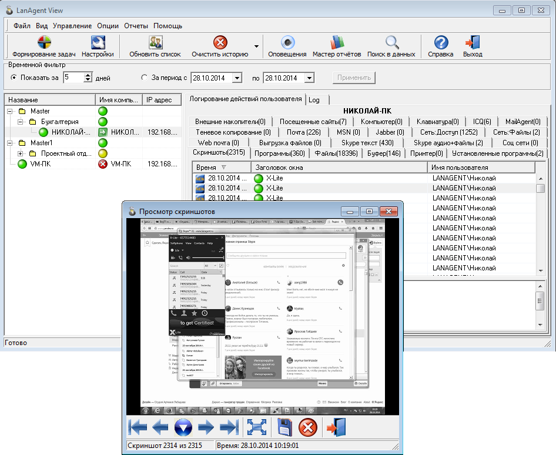Open Поиск в данных tool
Screen dimensions: 556x455
(x=391, y=43)
